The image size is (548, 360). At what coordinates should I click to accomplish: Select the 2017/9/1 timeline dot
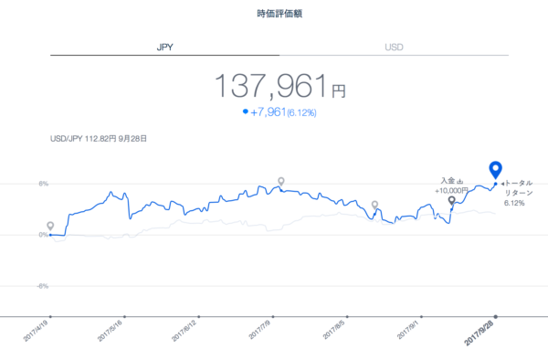pos(421,317)
